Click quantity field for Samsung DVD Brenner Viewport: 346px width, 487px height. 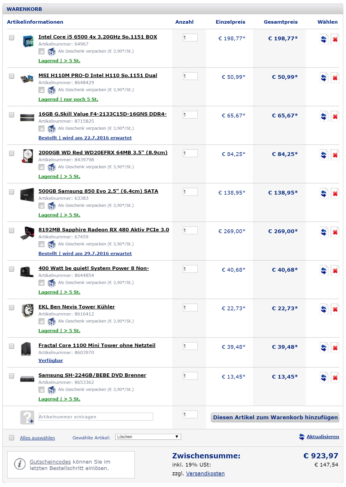point(190,376)
